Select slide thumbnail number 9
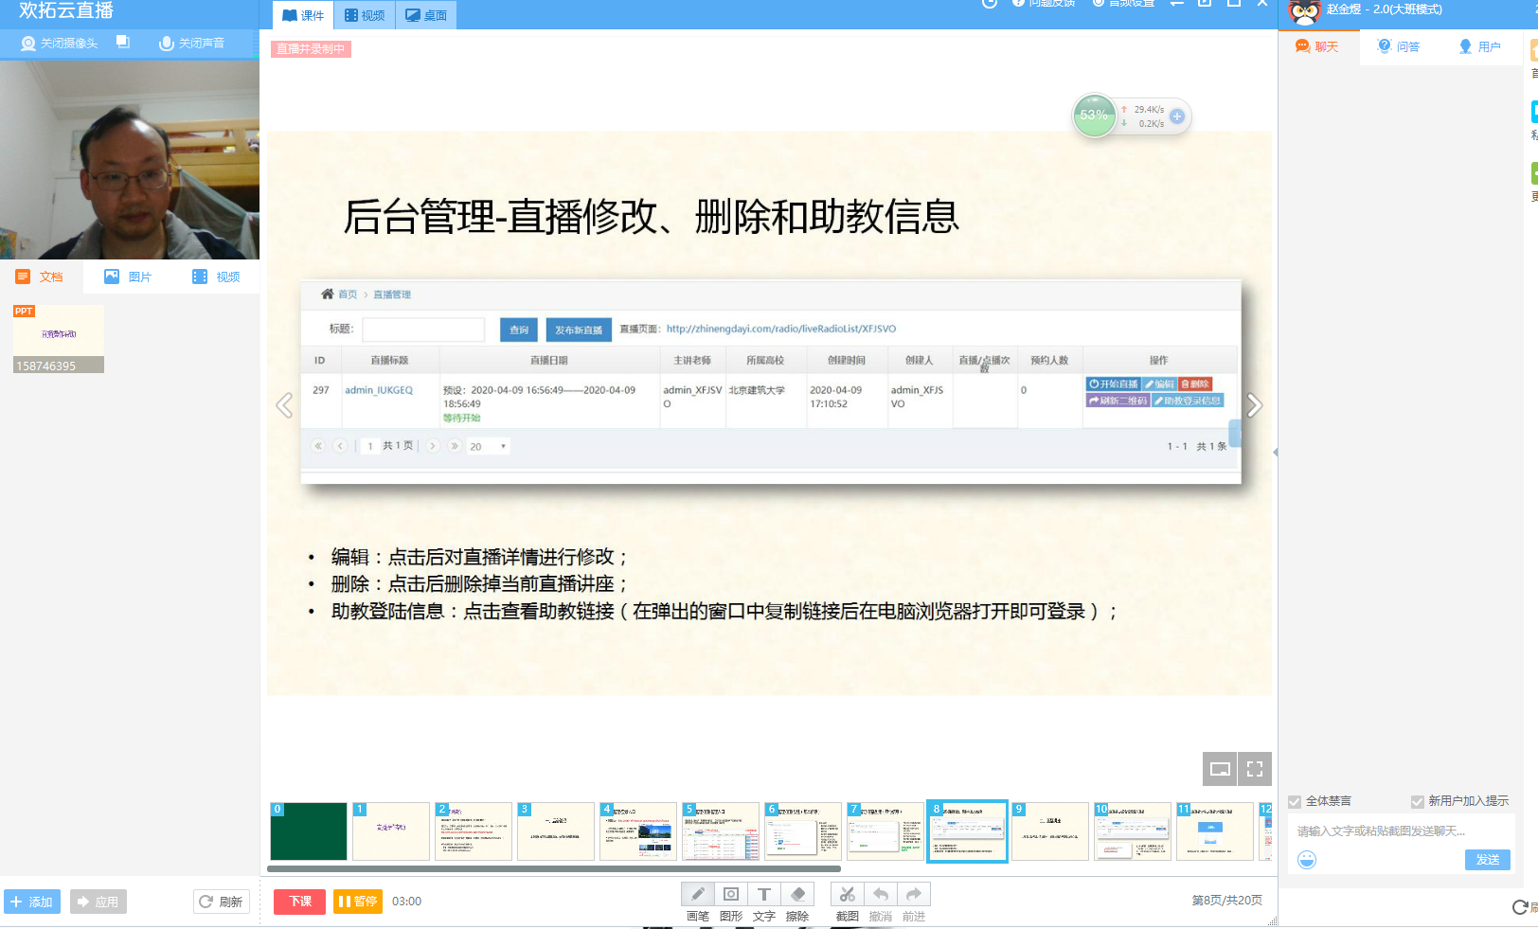The height and width of the screenshot is (929, 1538). coord(1049,831)
